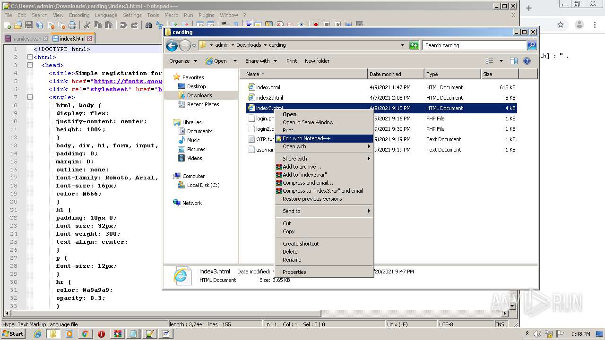The image size is (605, 340).
Task: Click the Search carding input field
Action: pyautogui.click(x=474, y=45)
